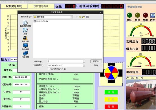Click the red 卸压 button
The height and width of the screenshot is (110, 156).
111,107
